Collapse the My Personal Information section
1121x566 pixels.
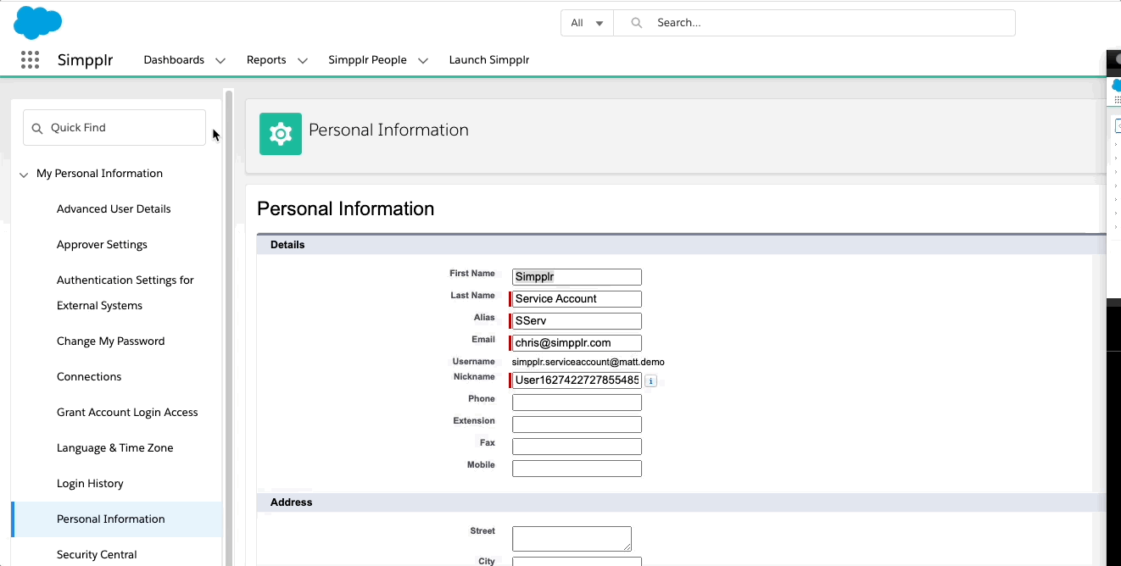tap(24, 175)
